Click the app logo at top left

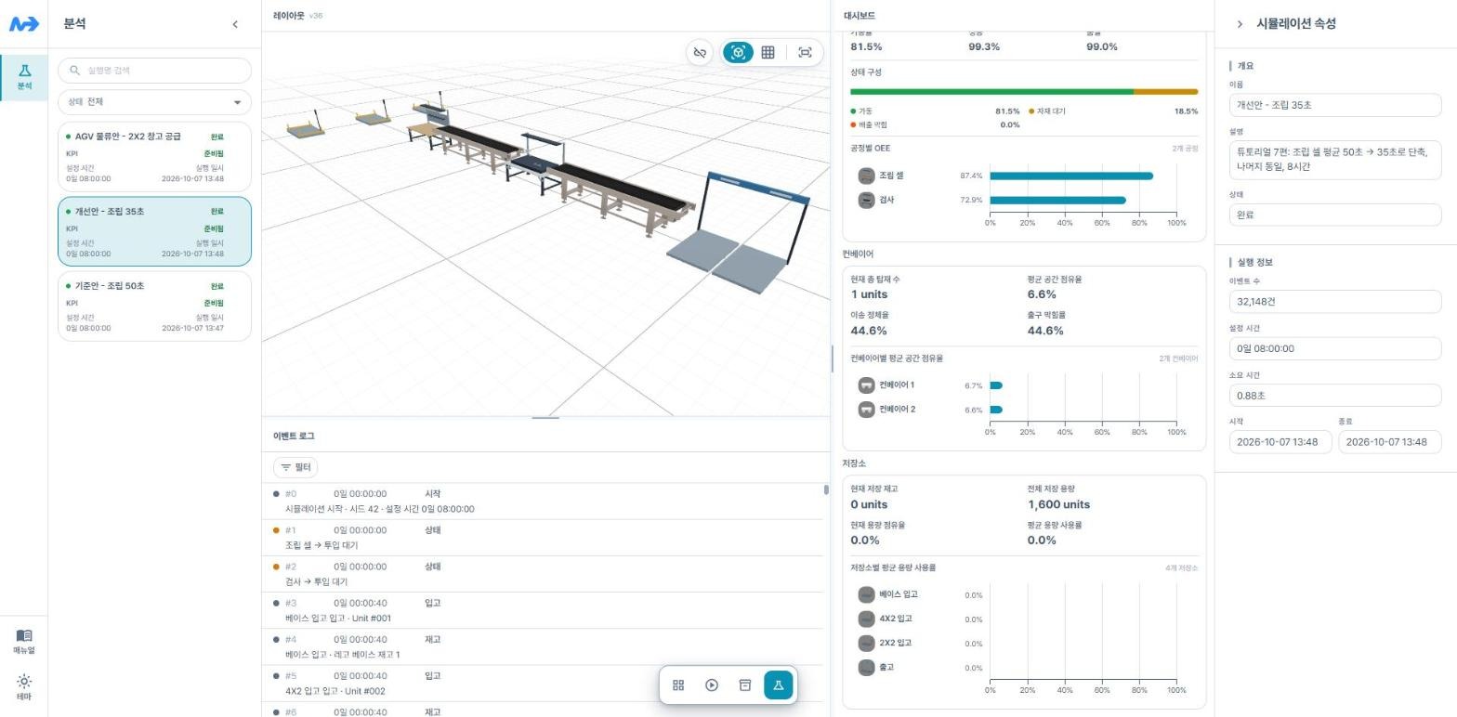pos(24,24)
